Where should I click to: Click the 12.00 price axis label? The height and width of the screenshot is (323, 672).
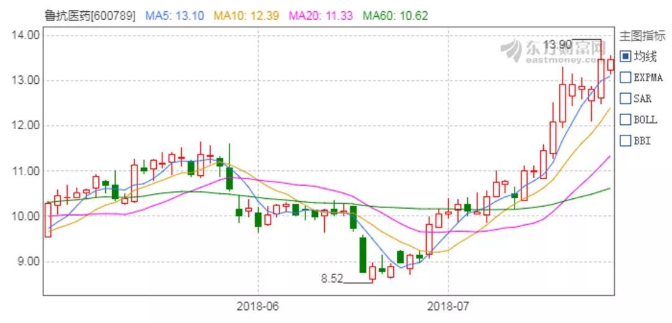point(26,125)
